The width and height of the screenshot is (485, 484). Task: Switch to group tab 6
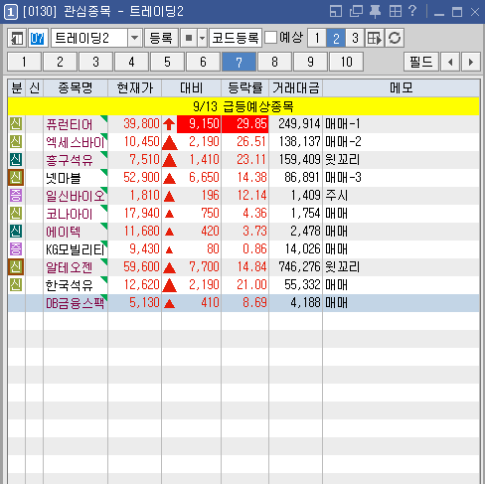click(203, 62)
